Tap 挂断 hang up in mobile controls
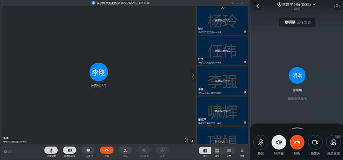The width and height of the screenshot is (343, 160). click(x=297, y=142)
